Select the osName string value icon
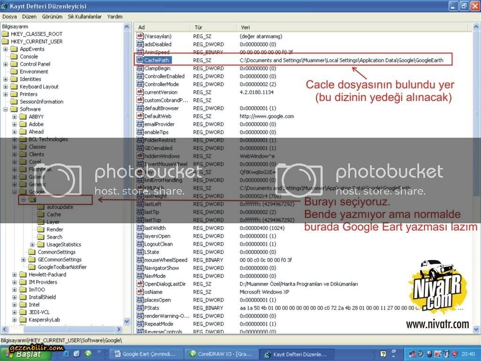 [x=140, y=292]
